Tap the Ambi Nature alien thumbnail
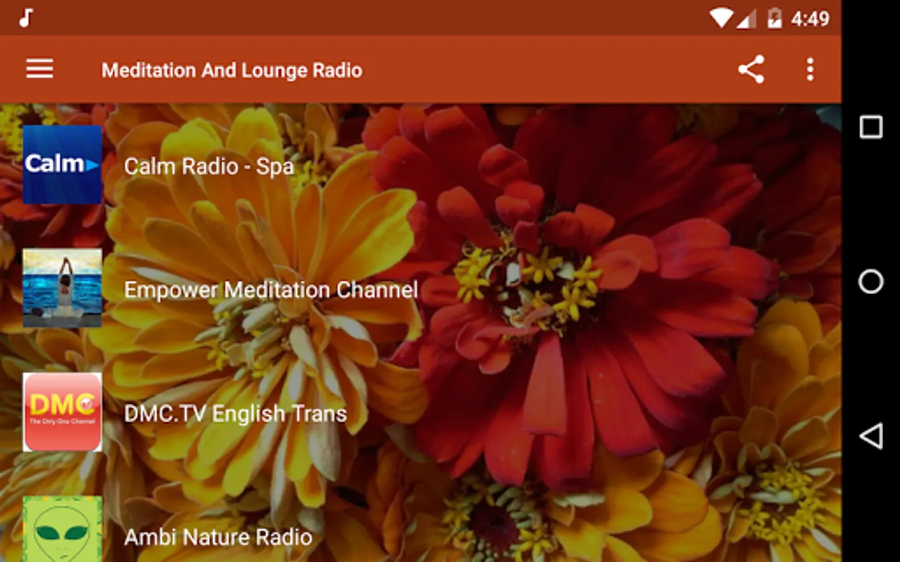 [62, 529]
